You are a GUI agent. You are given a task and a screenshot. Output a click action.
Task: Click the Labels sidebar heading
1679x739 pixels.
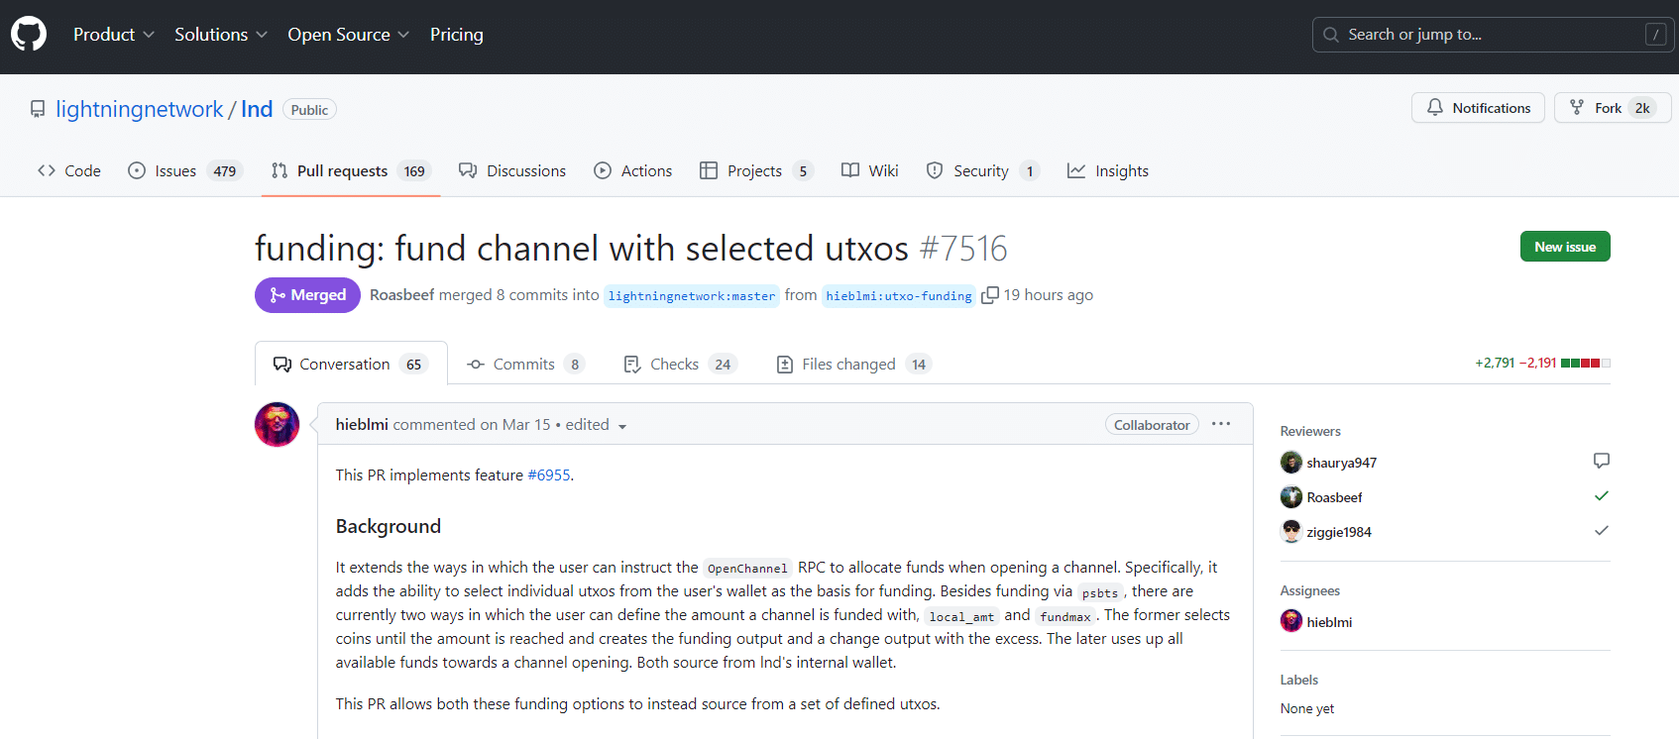(1299, 680)
